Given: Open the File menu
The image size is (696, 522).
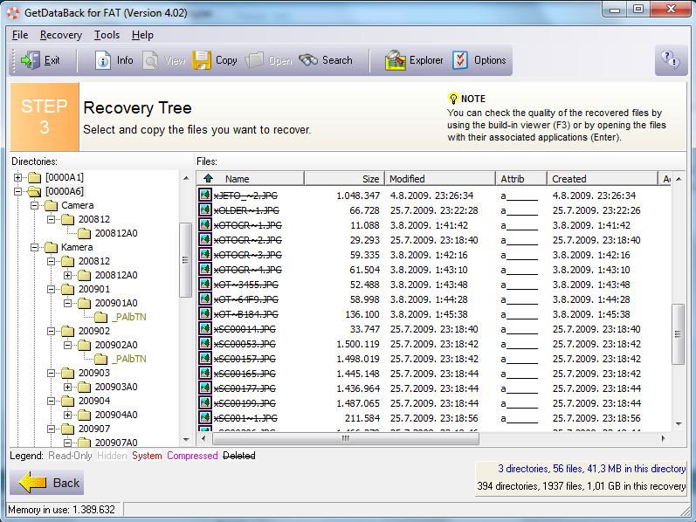Looking at the screenshot, I should click(20, 35).
